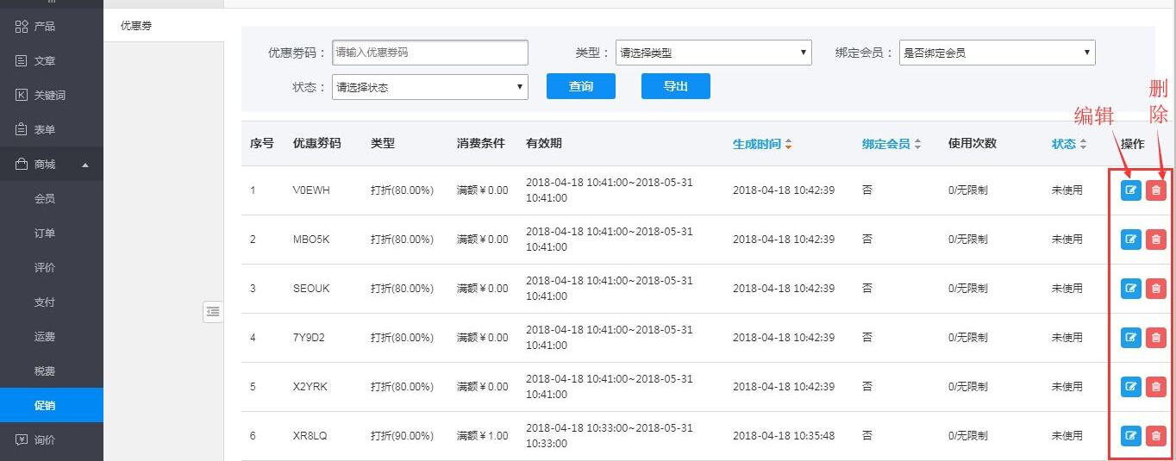The width and height of the screenshot is (1176, 461).
Task: Collapse the sidebar using the indent icon
Action: [213, 311]
